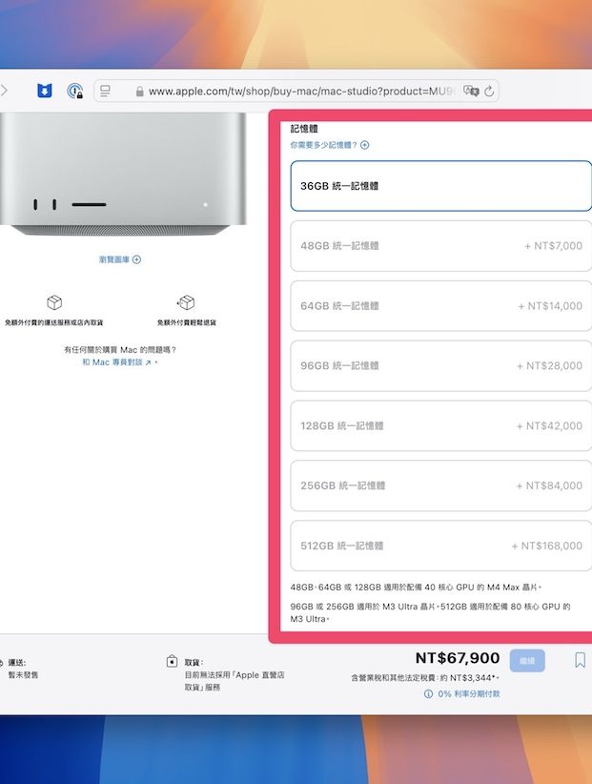The image size is (592, 784).
Task: Select 48GB 統一記憶體 option
Action: (x=440, y=246)
